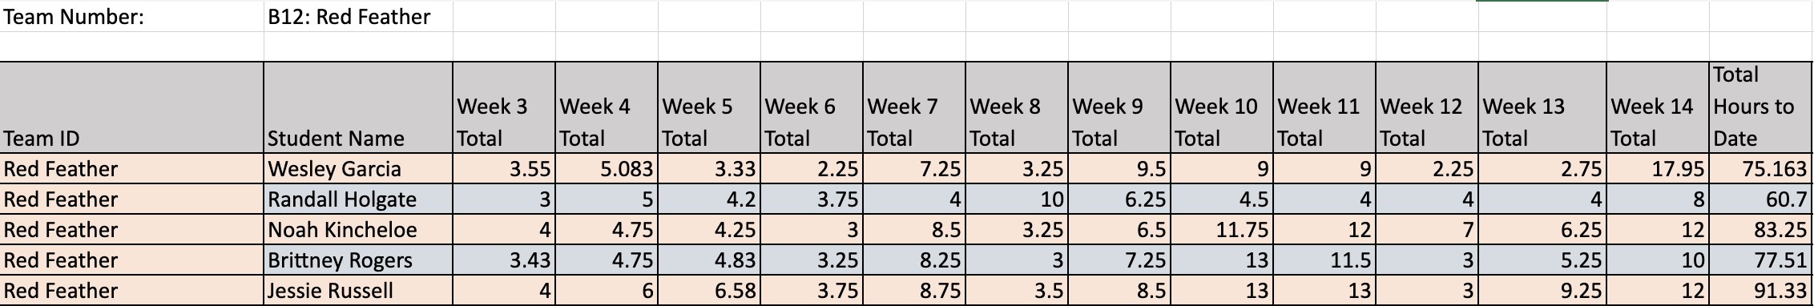
Task: Select Brittney Rogers' Week 11 value 11.5
Action: point(1324,260)
